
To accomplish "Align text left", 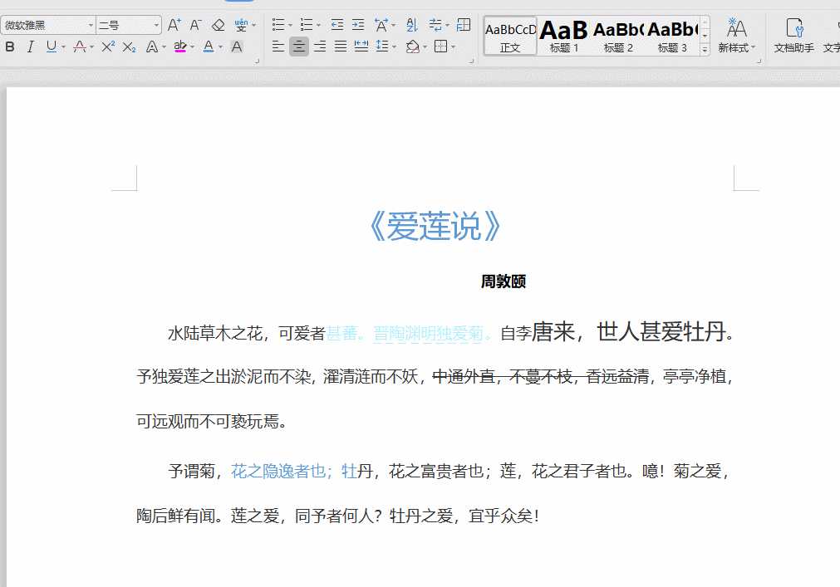I will [x=278, y=46].
